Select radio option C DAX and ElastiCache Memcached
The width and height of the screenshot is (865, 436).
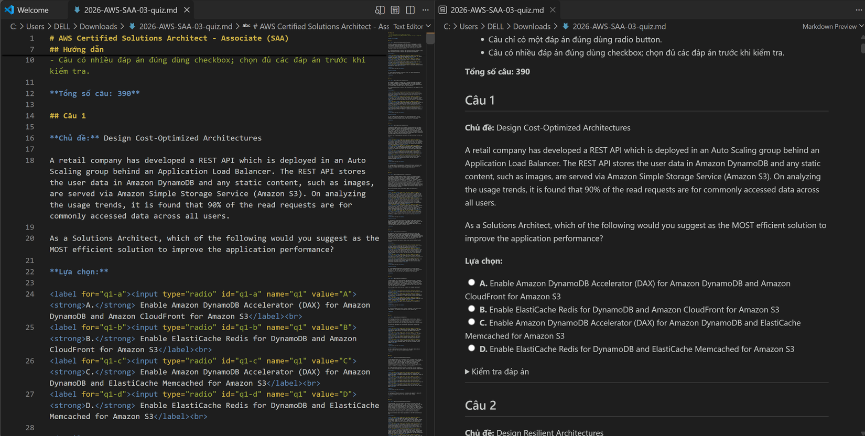tap(471, 322)
